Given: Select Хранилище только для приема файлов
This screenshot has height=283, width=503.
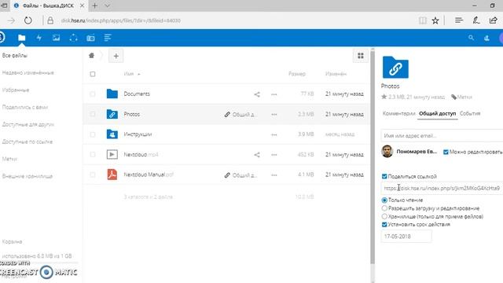Looking at the screenshot, I should 384,217.
